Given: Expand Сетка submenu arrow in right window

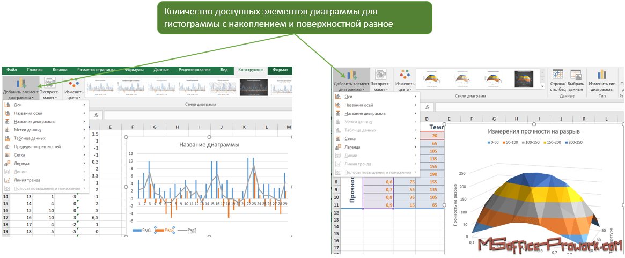Looking at the screenshot, I should (x=415, y=139).
